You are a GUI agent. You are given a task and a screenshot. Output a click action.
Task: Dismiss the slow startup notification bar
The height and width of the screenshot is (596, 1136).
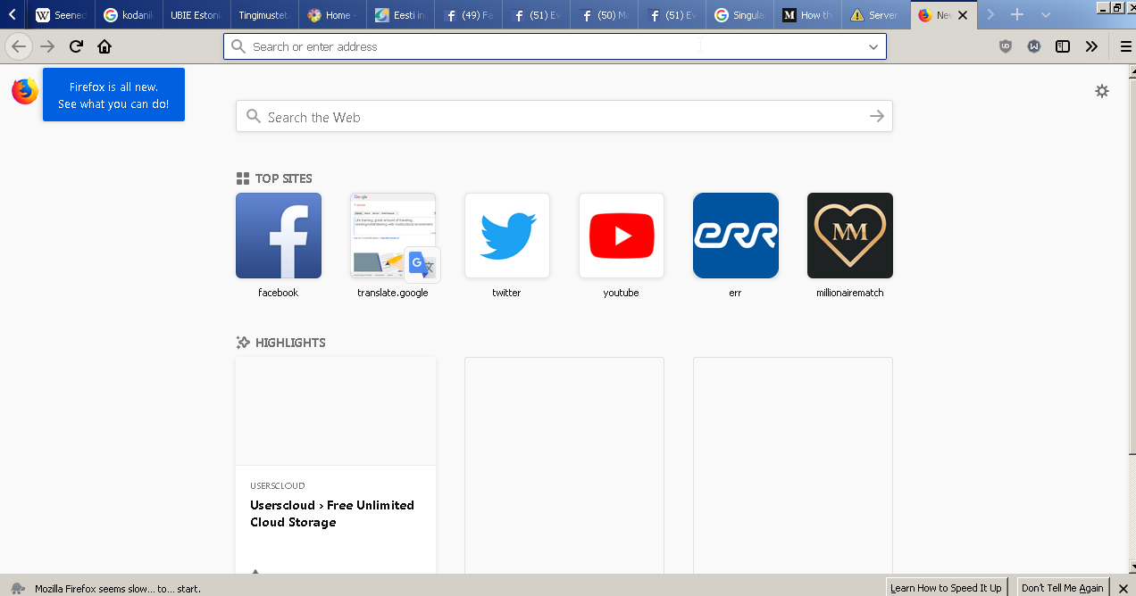1123,588
